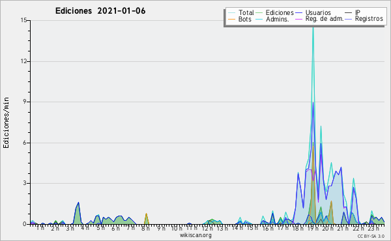391x241 pixels.
Task: Click the wikiscan.org text below chart
Action: (195, 235)
